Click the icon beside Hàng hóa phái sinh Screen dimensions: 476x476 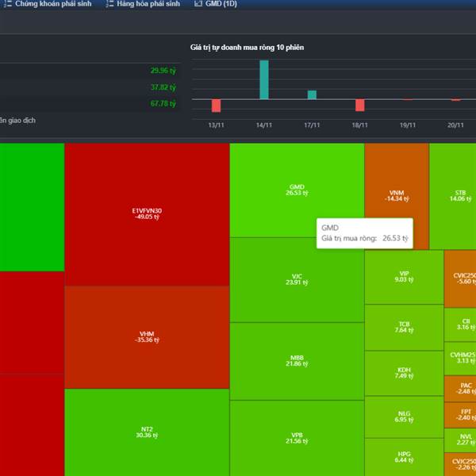[109, 4]
